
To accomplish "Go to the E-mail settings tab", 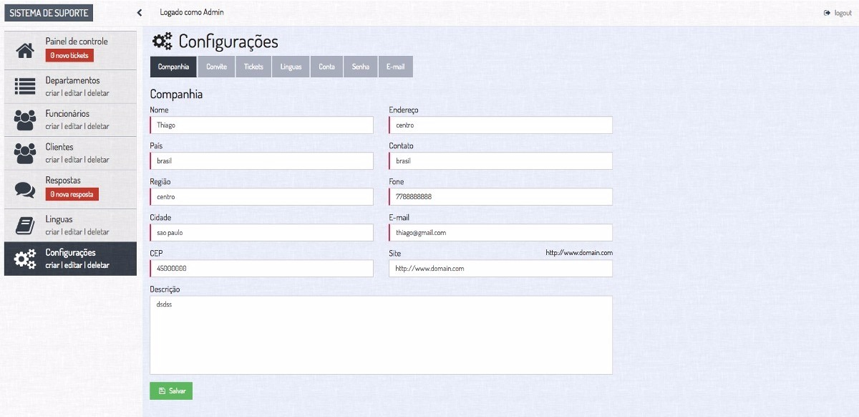I will click(395, 67).
